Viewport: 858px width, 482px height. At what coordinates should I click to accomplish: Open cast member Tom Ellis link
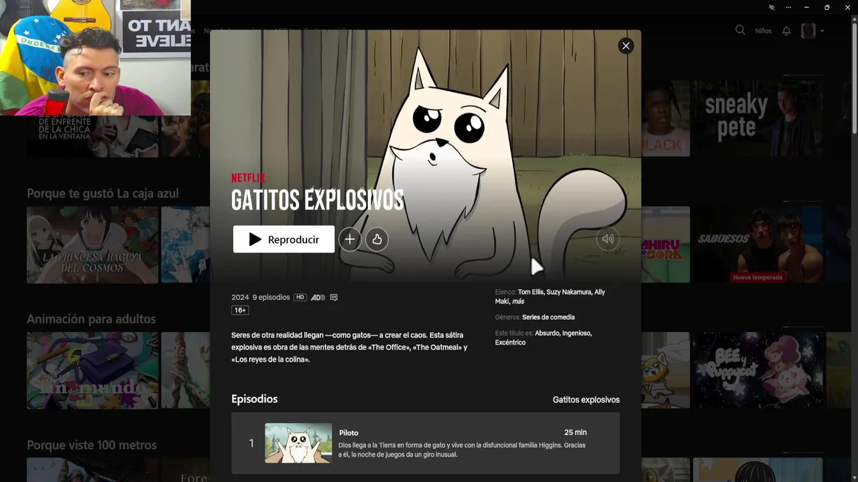click(x=530, y=292)
